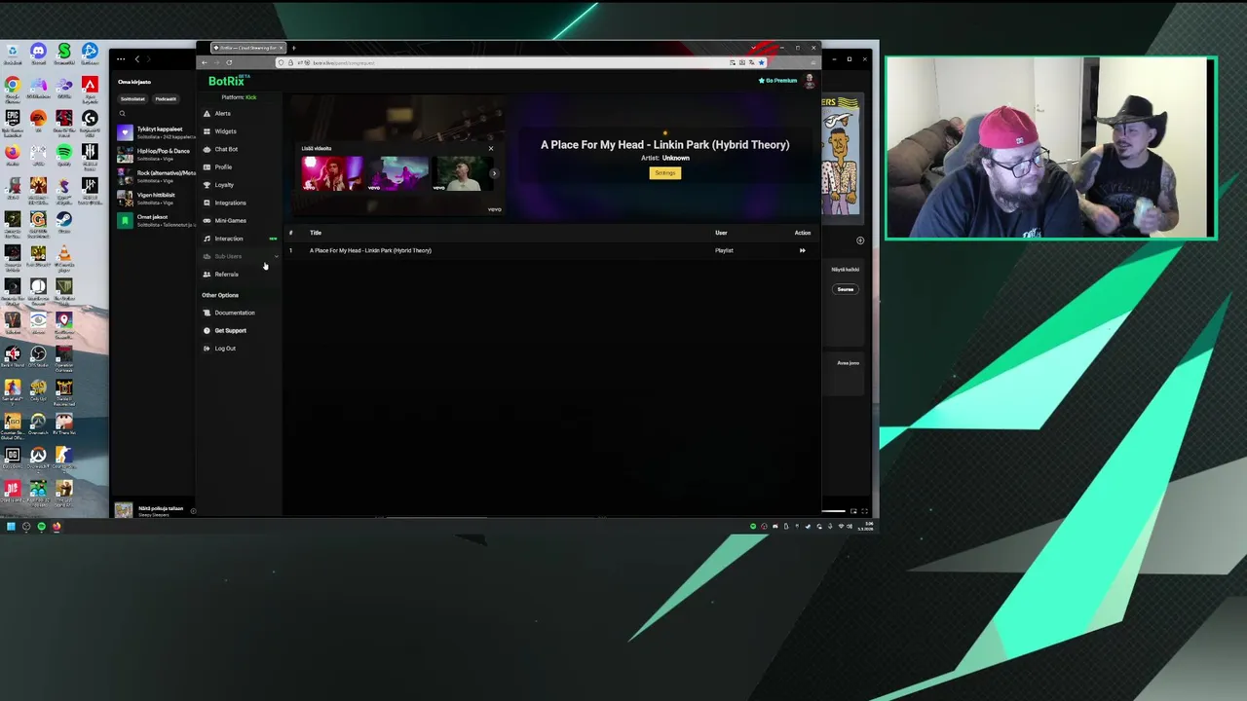Viewport: 1247px width, 701px height.
Task: Open Tykätyt kappaleet playlist in Spotify
Action: pos(156,132)
